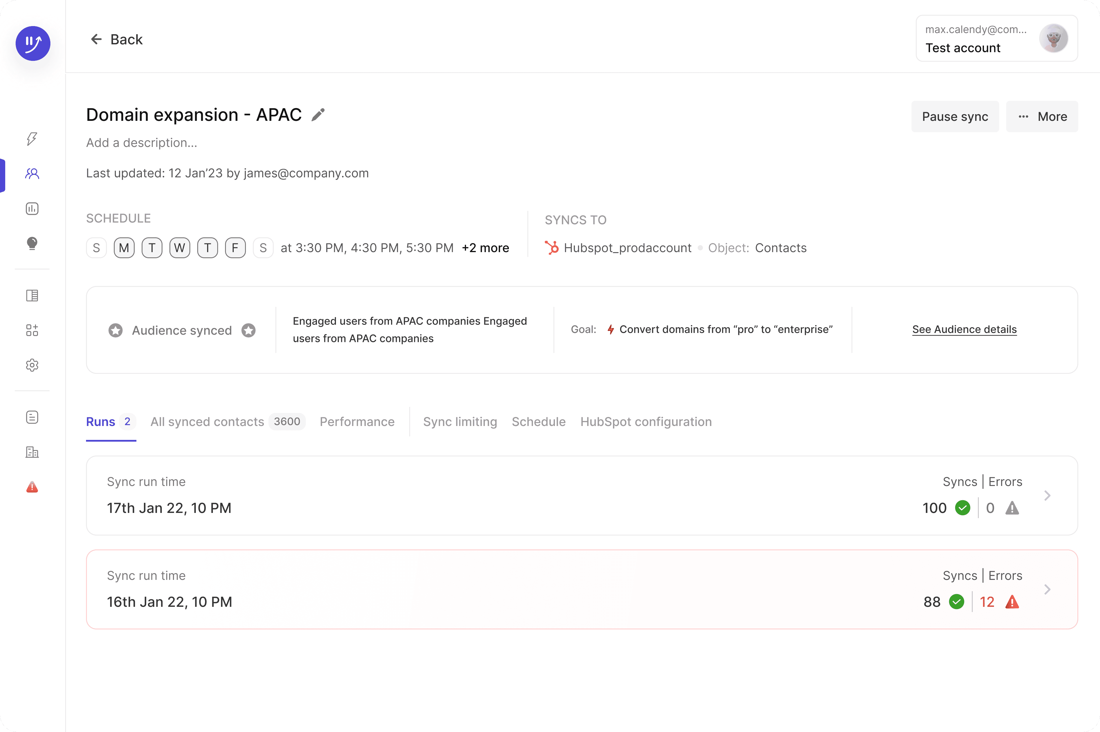Click the lightning bolt sidebar icon
The width and height of the screenshot is (1100, 732).
point(32,139)
